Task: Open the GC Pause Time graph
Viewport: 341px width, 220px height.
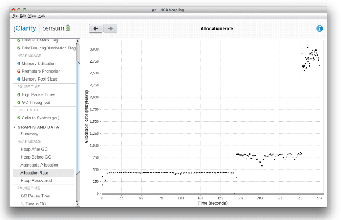Action: tap(35, 196)
